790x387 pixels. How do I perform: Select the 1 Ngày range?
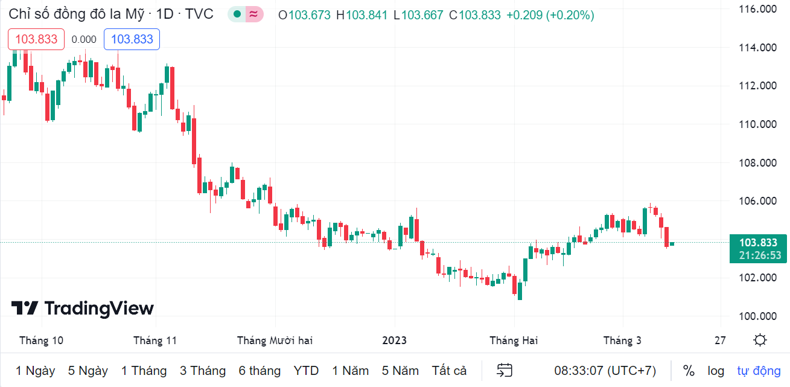pos(36,371)
